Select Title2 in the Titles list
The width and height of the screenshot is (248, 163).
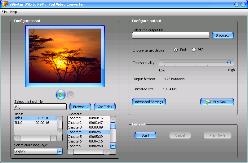[19, 123]
